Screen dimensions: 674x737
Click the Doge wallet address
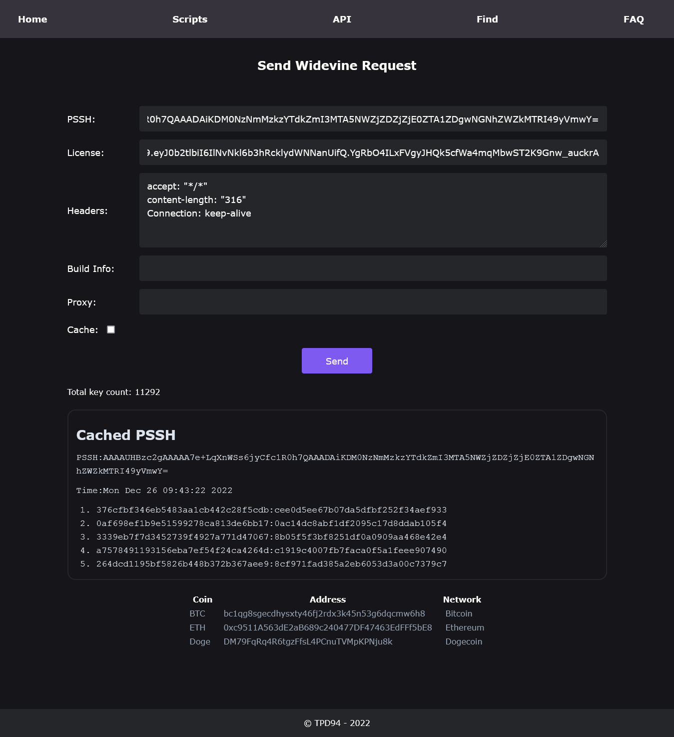[x=308, y=641]
